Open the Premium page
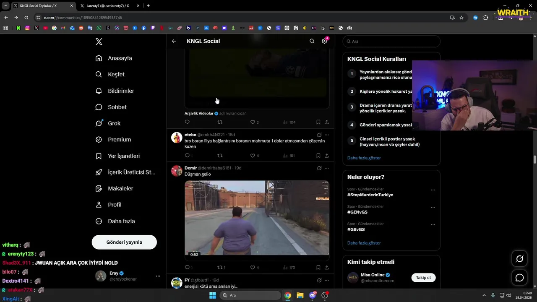The height and width of the screenshot is (302, 537). 113,140
